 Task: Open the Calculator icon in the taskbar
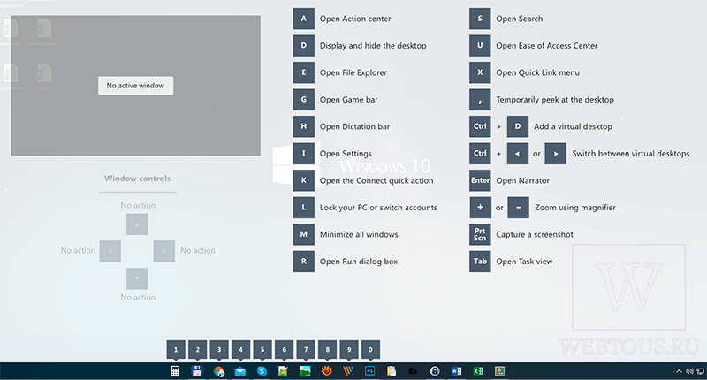click(175, 371)
